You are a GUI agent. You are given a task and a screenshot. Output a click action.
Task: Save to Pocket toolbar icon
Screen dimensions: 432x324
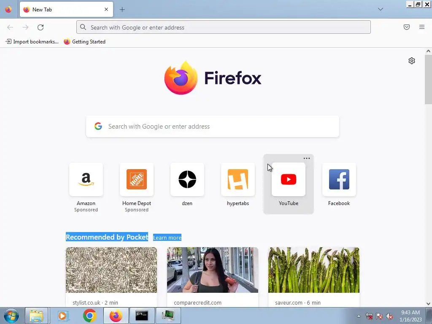click(x=407, y=27)
